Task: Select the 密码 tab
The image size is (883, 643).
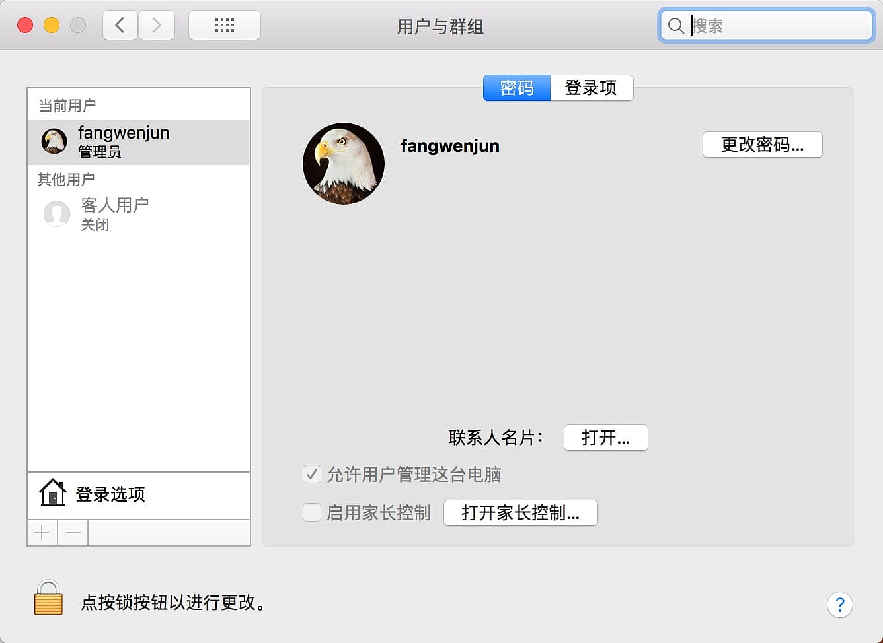Action: (x=516, y=88)
